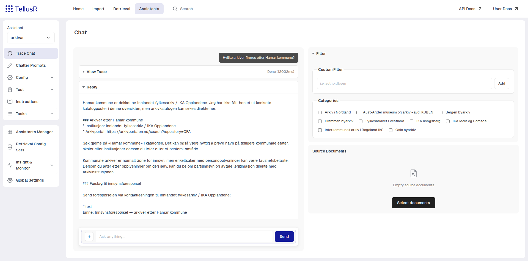Click the top Search field
Screen dimensions: 528x261
[x=186, y=9]
